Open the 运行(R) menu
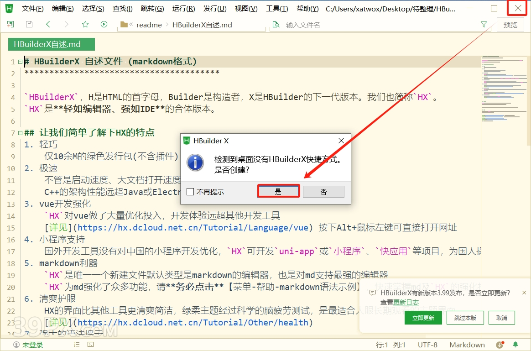The image size is (531, 351). point(183,9)
